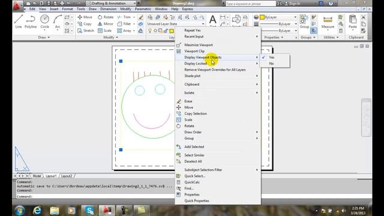The width and height of the screenshot is (384, 216).
Task: Click Remove Viewport Overrides for All Layers
Action: [x=218, y=70]
